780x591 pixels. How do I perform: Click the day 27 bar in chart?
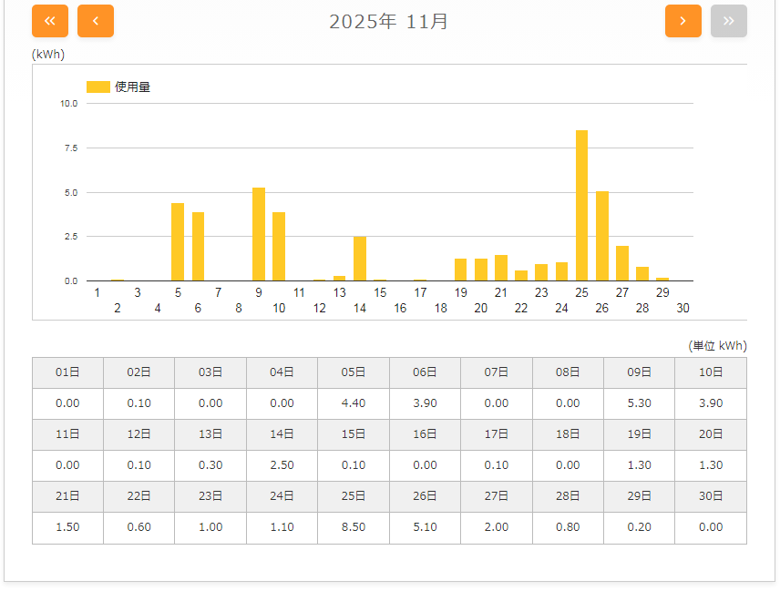(x=622, y=263)
